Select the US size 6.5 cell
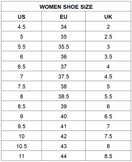Screen dimensions: 132x162 [x=22, y=66]
